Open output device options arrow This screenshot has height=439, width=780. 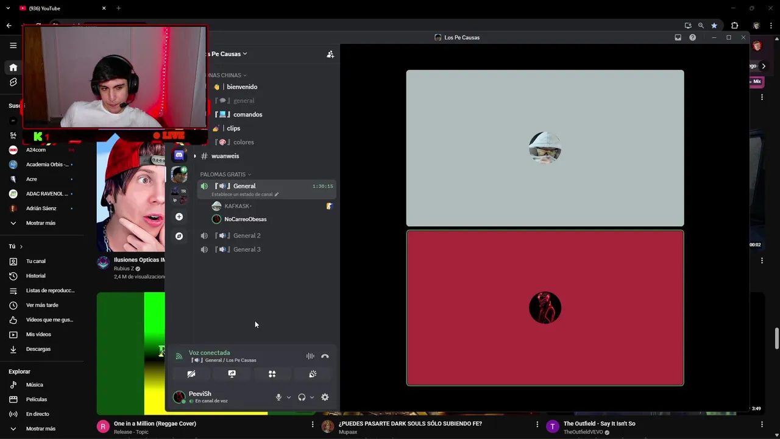pyautogui.click(x=312, y=398)
